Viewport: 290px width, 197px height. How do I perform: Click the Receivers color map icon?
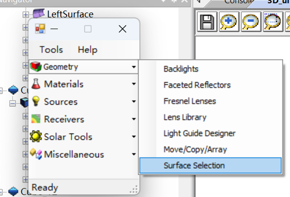[x=35, y=119]
